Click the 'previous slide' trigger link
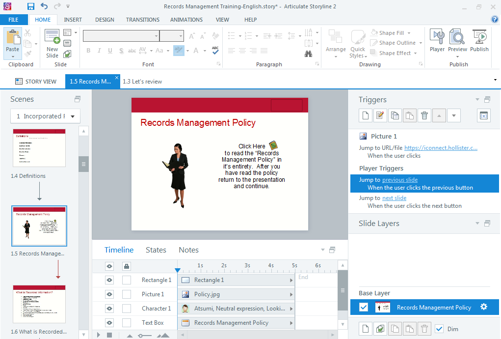501x339 pixels. click(399, 180)
